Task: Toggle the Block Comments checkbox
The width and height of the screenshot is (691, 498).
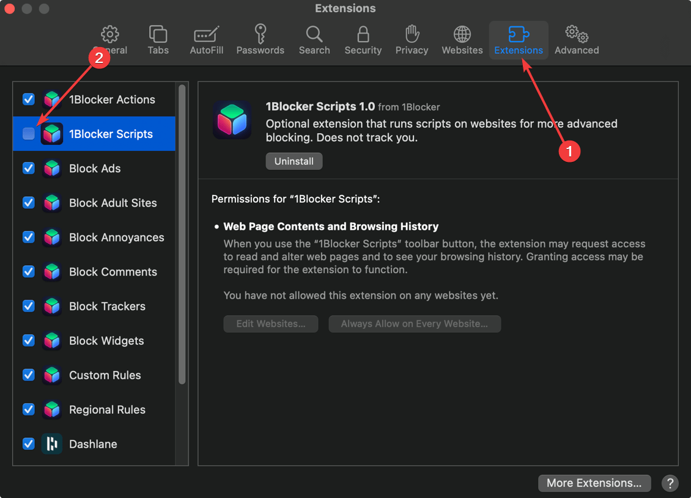Action: point(29,272)
